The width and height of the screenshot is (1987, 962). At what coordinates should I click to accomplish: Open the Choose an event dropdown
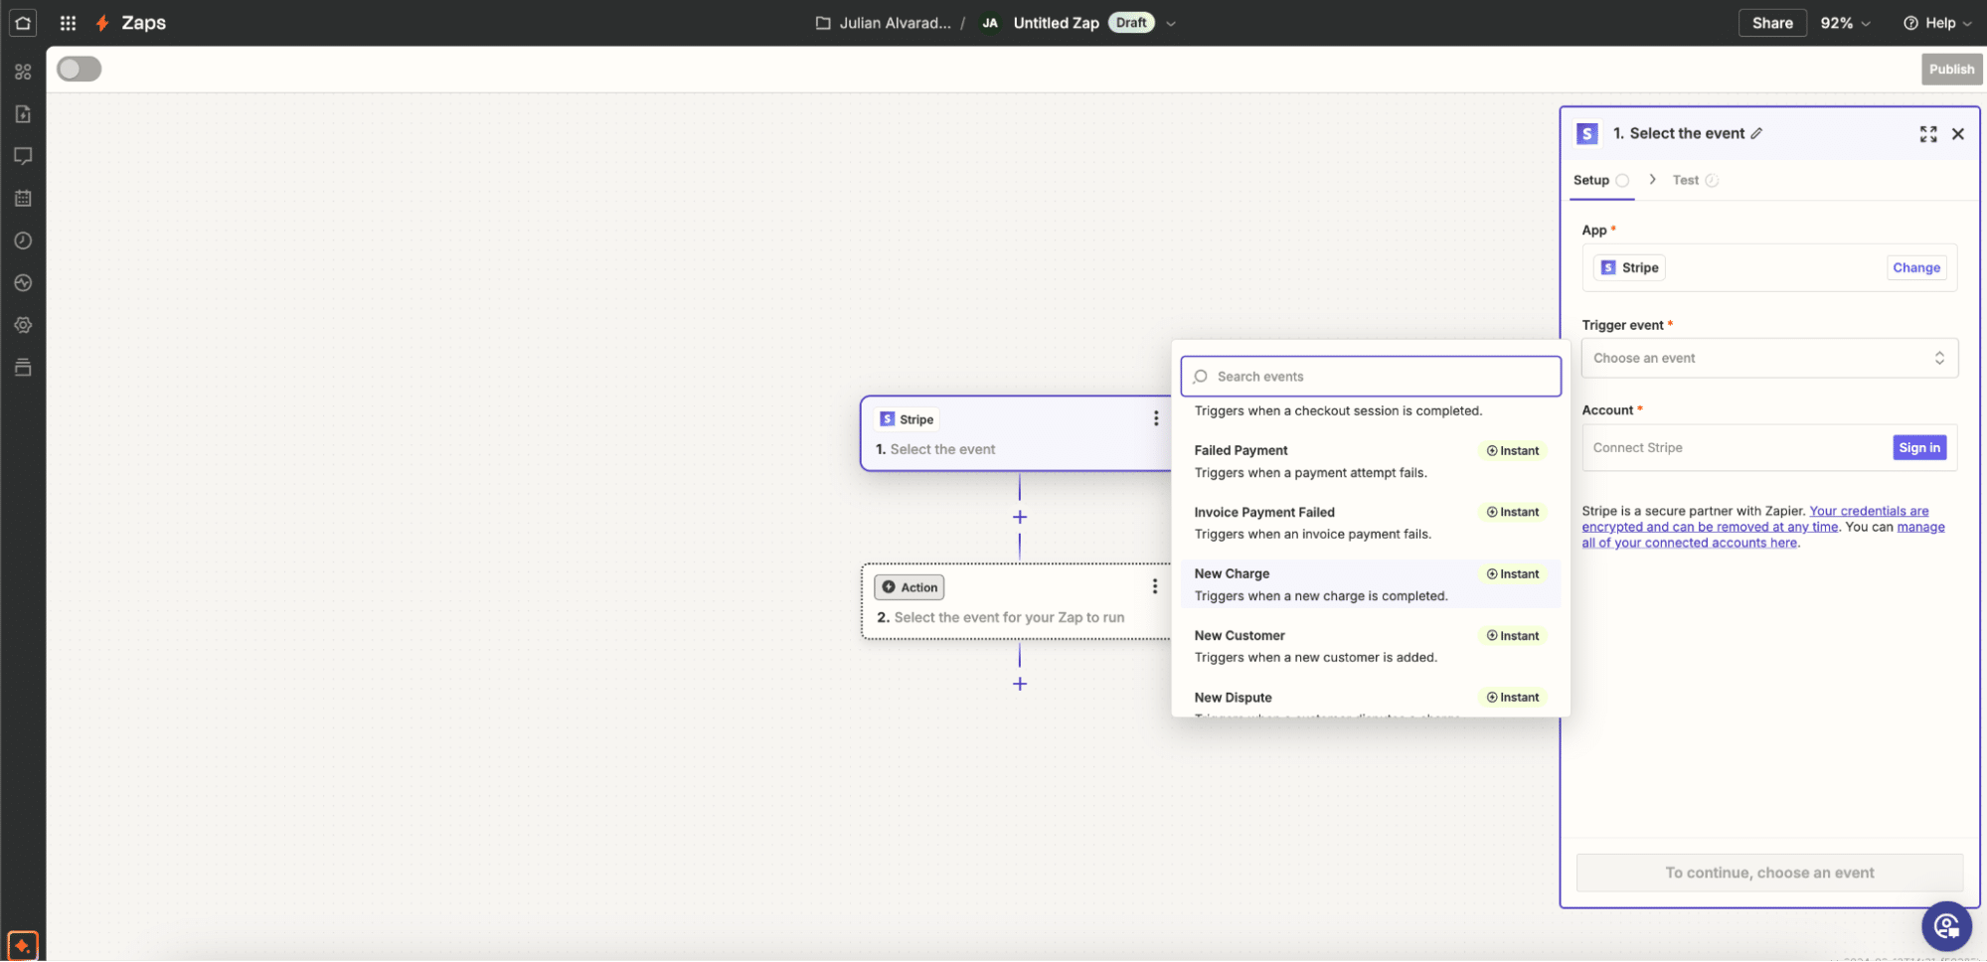coord(1769,358)
